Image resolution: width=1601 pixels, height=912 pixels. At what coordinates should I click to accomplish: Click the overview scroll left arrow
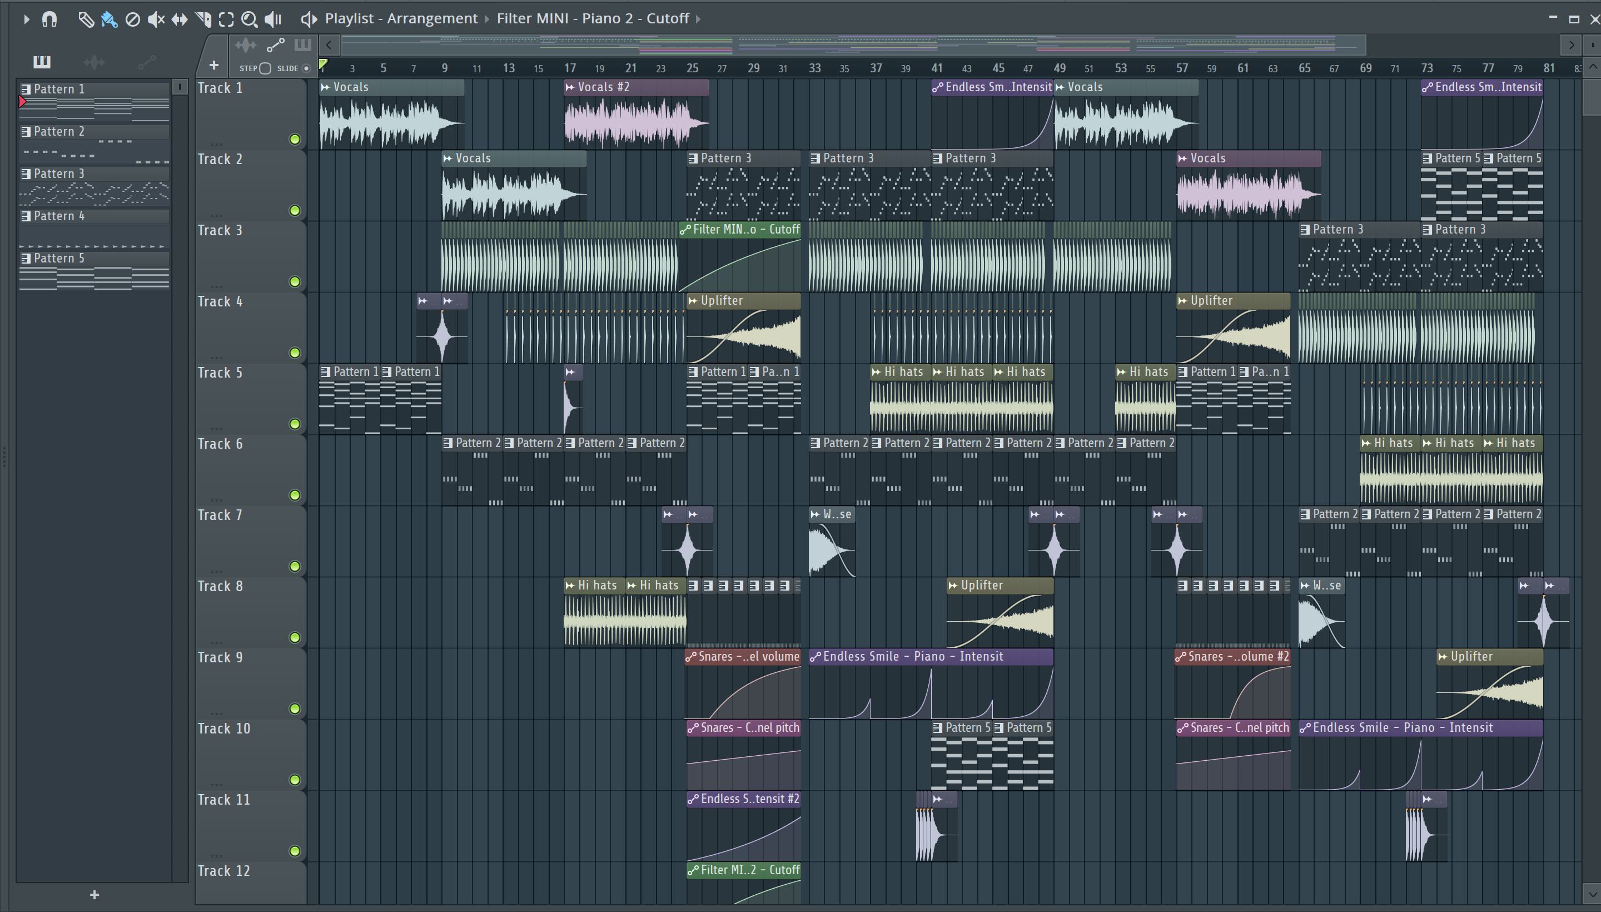(329, 45)
